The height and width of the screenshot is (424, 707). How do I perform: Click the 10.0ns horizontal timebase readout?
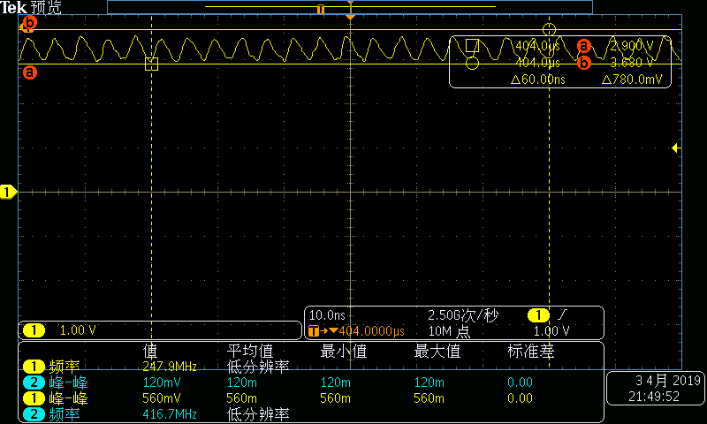click(327, 315)
